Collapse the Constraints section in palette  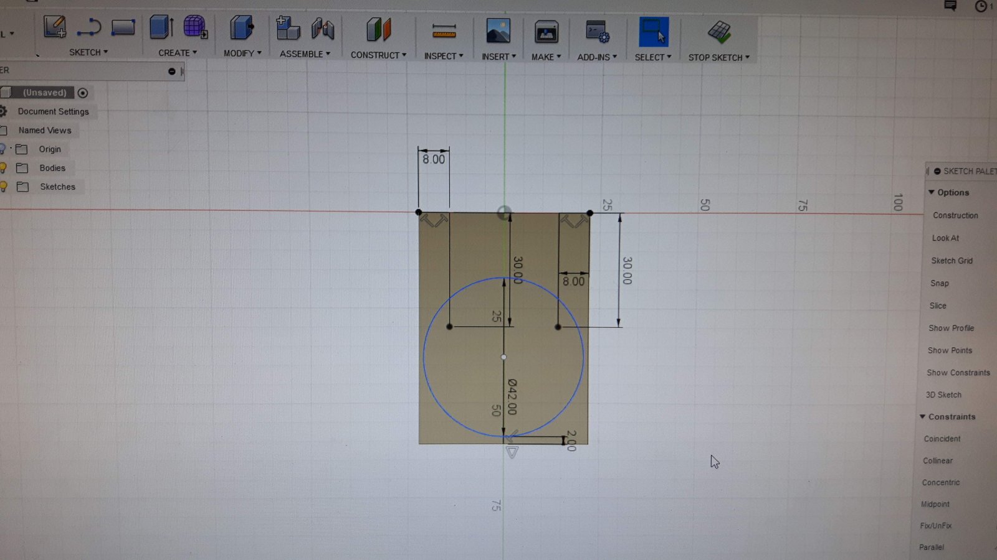[x=923, y=416]
